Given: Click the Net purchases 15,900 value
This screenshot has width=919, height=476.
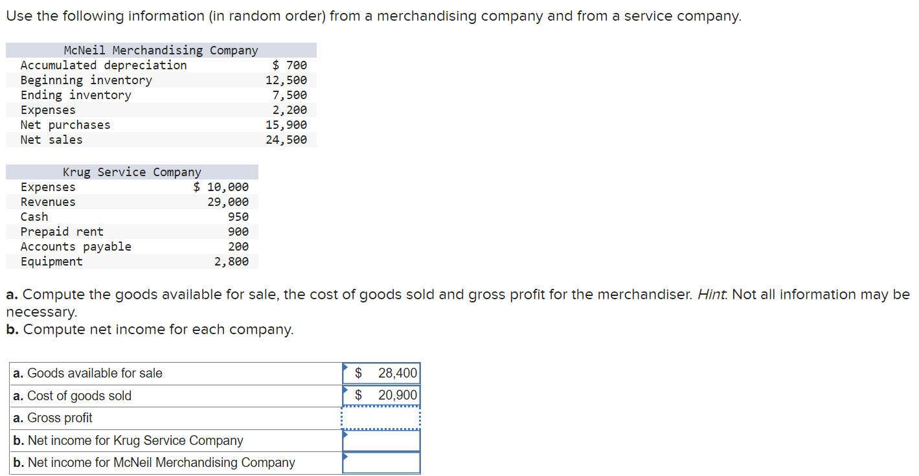Looking at the screenshot, I should coord(286,125).
